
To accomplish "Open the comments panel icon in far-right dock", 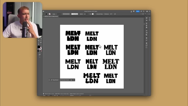I will (x=150, y=20).
